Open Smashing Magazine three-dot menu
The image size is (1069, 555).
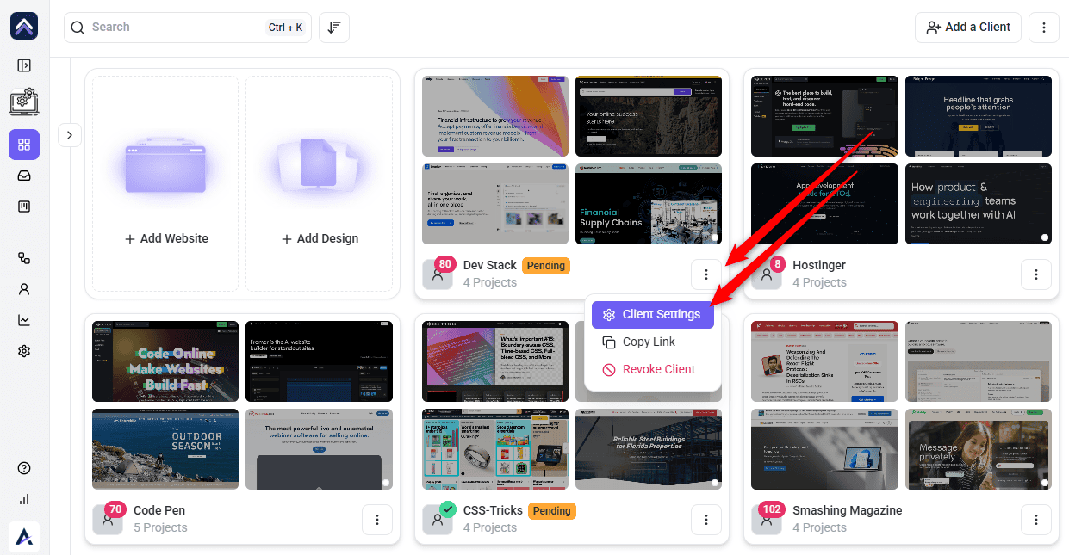click(1036, 520)
